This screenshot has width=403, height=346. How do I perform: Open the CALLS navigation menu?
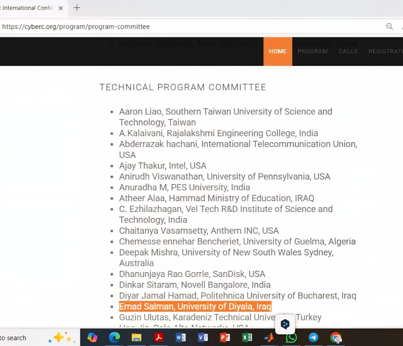click(x=348, y=51)
